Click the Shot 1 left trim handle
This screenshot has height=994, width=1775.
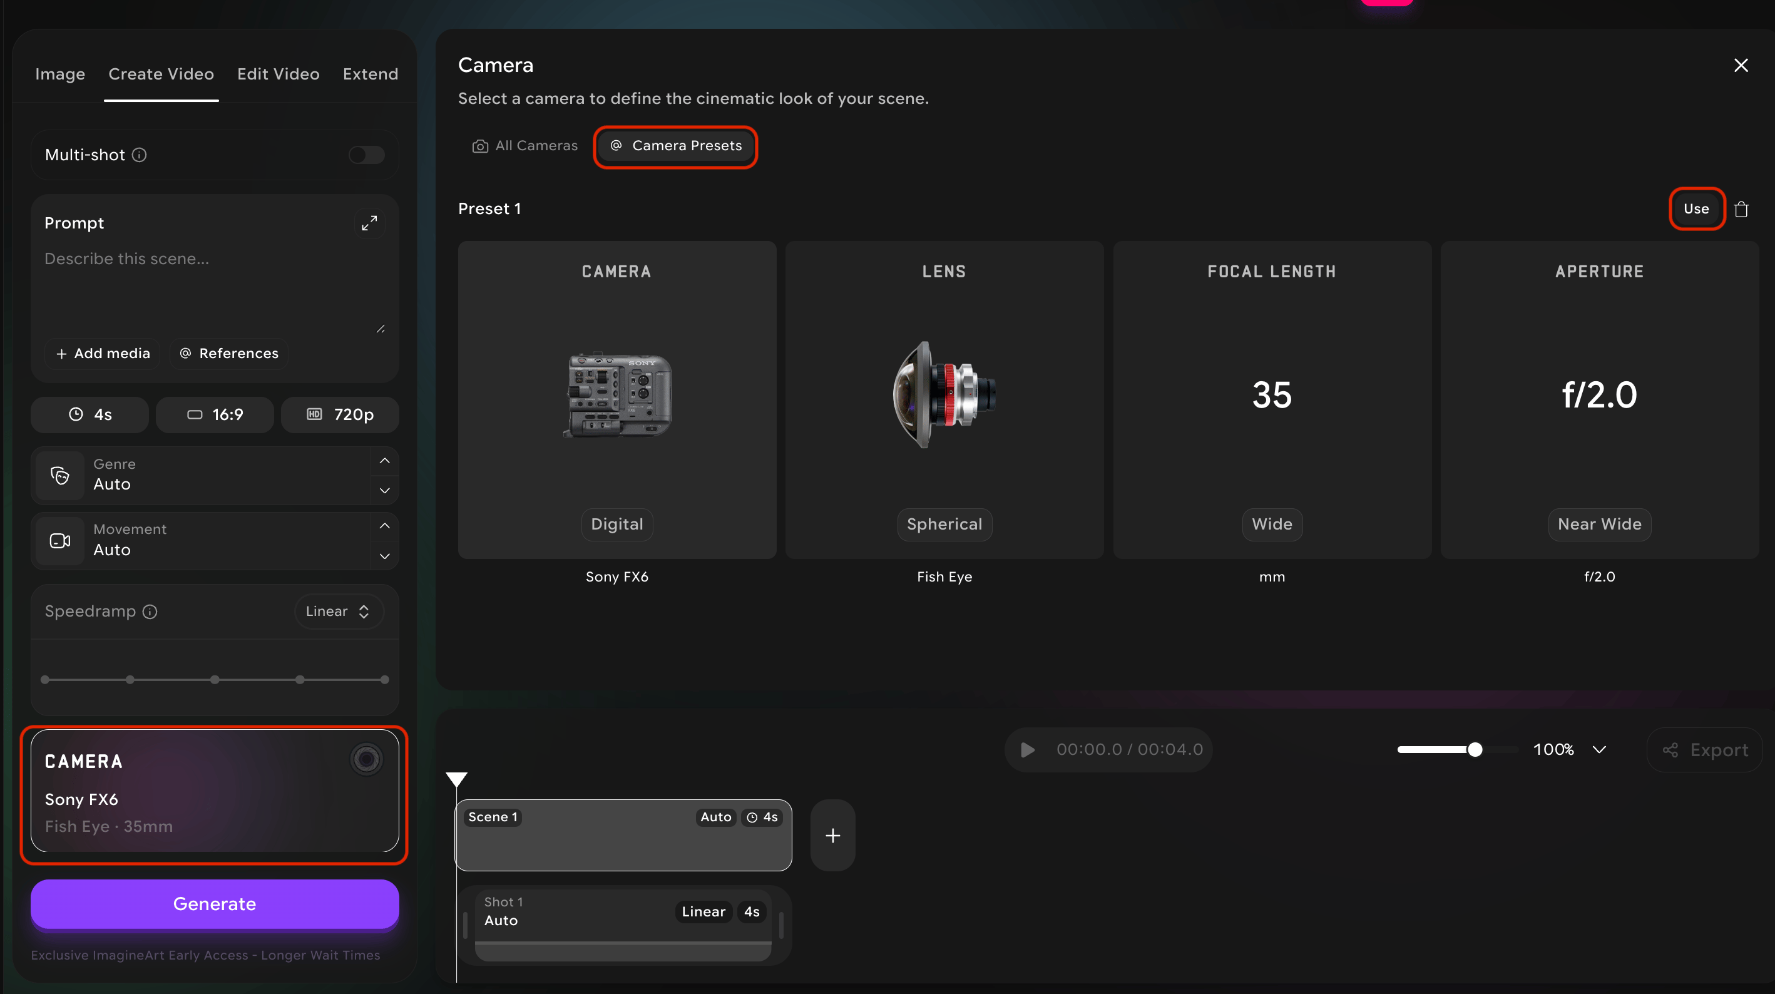pos(465,925)
